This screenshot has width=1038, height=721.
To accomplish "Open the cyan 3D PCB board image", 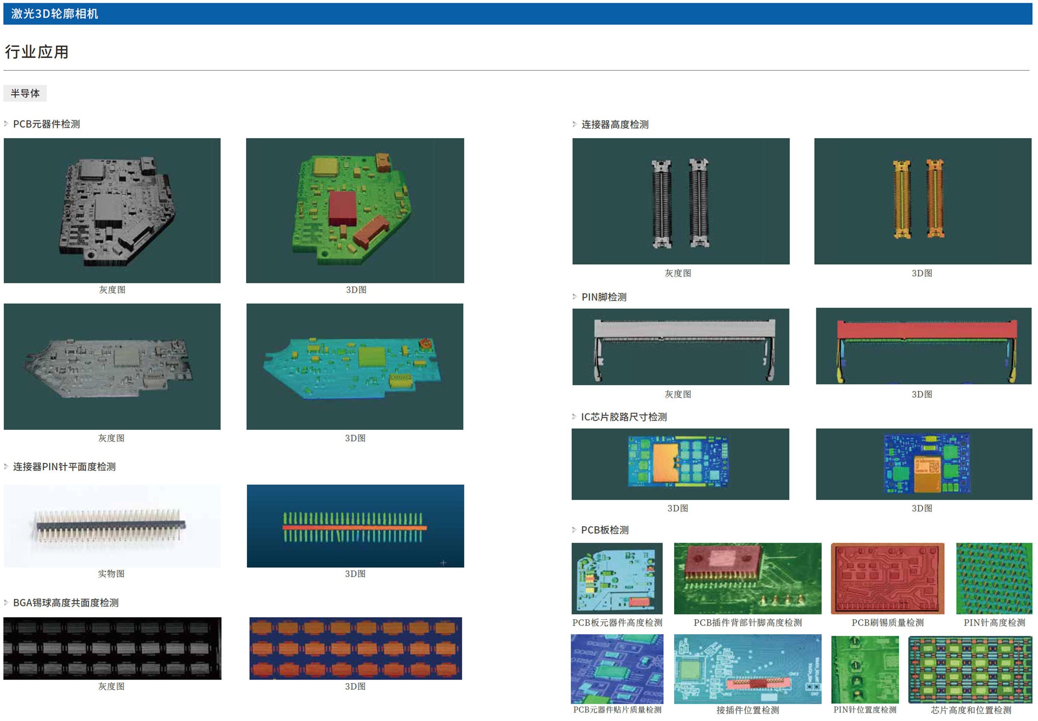I will (x=355, y=366).
